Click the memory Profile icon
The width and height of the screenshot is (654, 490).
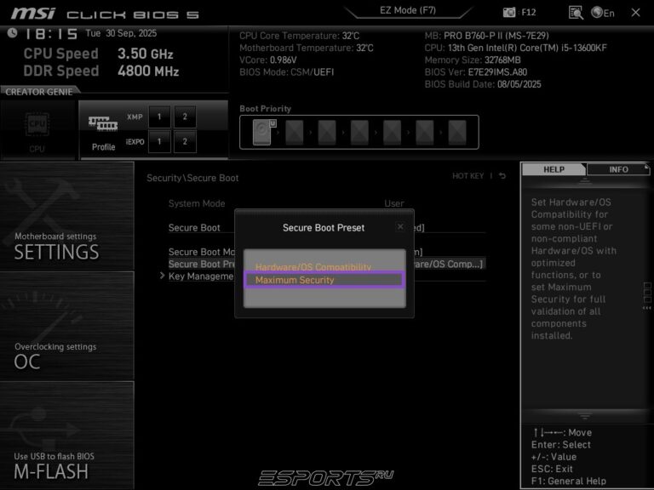pos(103,128)
